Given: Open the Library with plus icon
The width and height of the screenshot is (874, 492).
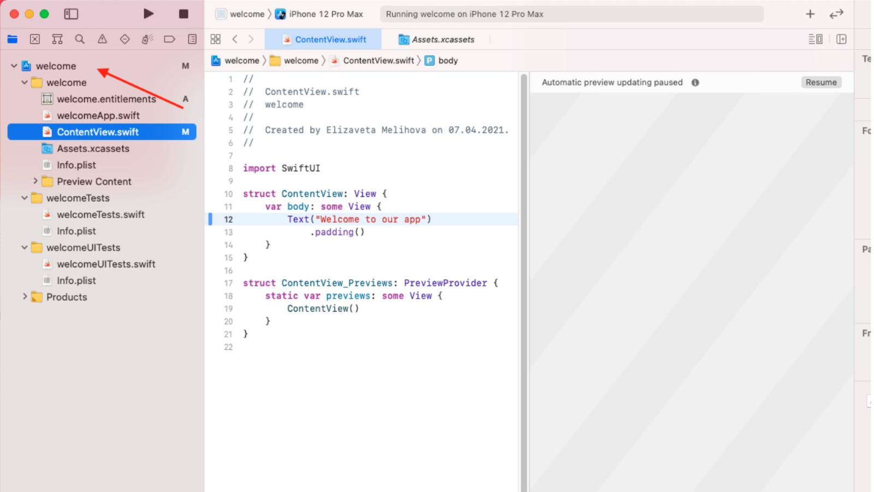Looking at the screenshot, I should pos(810,14).
